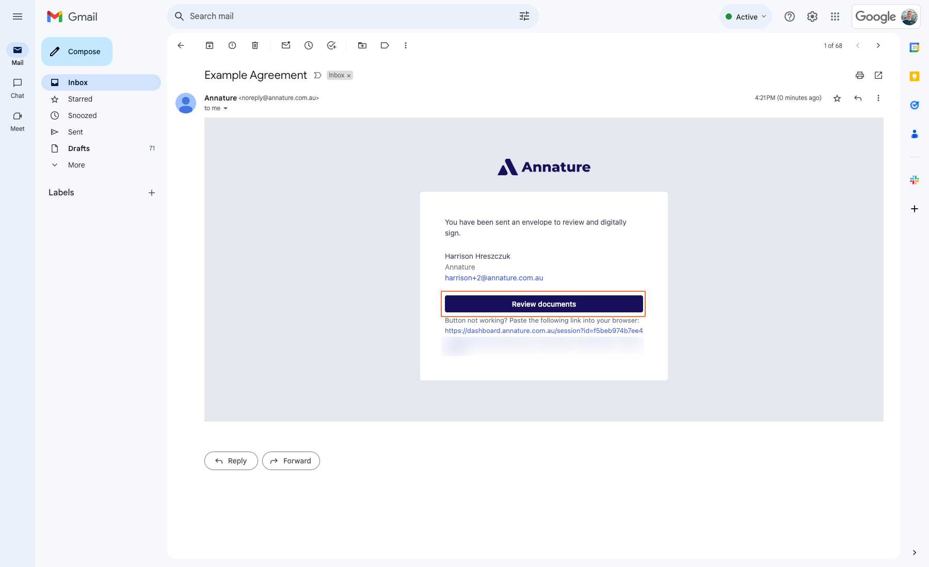This screenshot has height=567, width=929.
Task: Toggle the main navigation menu
Action: pyautogui.click(x=17, y=16)
